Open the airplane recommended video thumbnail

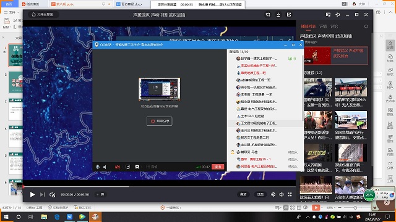point(351,87)
